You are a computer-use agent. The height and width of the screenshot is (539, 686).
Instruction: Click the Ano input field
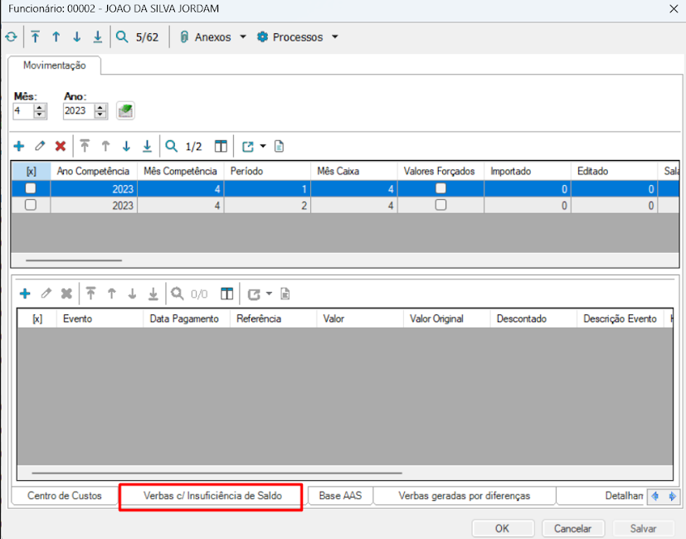[78, 110]
